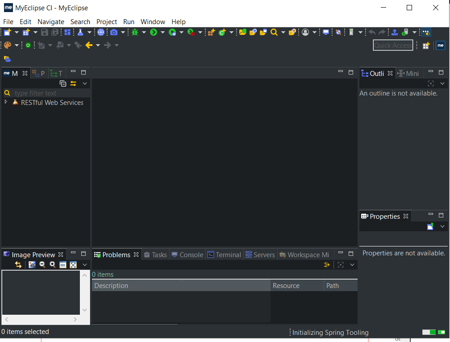
Task: Open dropdown beside the user avatar icon
Action: point(314,32)
